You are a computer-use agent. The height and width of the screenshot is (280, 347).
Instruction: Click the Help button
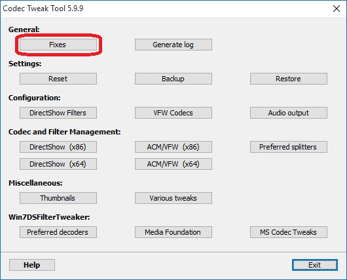[32, 265]
